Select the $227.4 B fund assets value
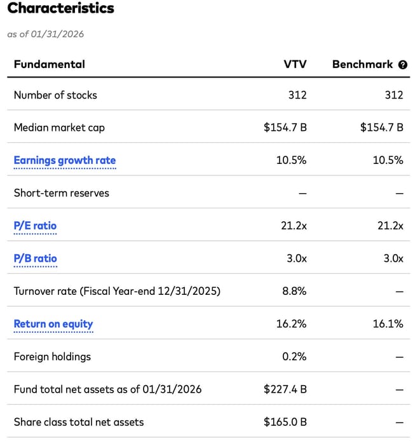Screen dimensions: 413x441 285,389
